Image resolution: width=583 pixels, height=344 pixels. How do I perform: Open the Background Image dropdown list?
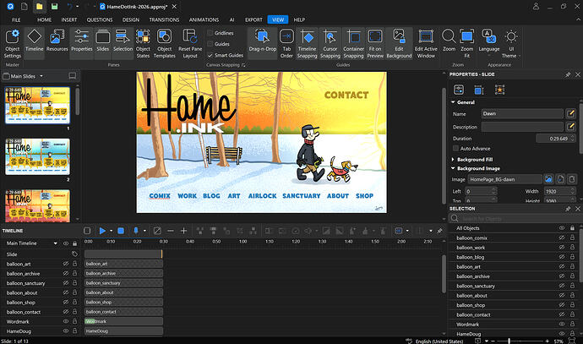(x=505, y=179)
